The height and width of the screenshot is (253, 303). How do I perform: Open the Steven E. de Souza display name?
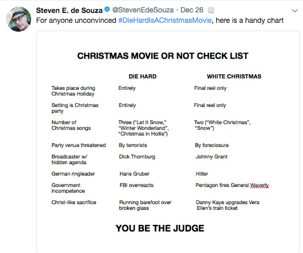(69, 10)
